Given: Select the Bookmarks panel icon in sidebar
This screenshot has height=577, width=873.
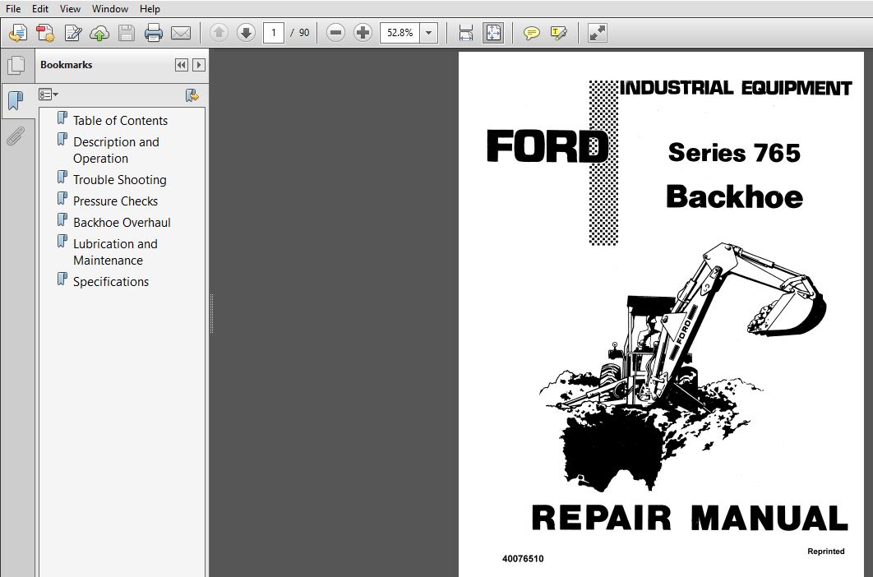Looking at the screenshot, I should [16, 101].
